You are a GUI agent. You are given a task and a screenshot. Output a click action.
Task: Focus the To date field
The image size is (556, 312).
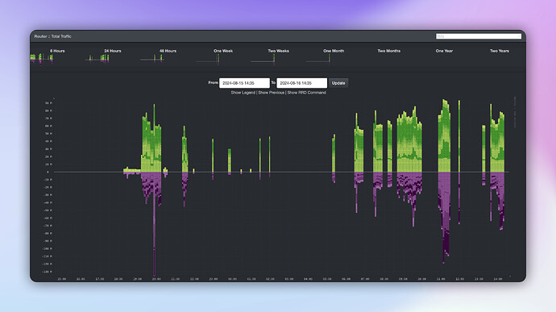click(301, 83)
